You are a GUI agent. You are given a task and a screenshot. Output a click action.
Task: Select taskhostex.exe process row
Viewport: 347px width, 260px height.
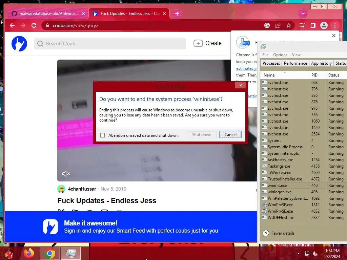pos(304,160)
